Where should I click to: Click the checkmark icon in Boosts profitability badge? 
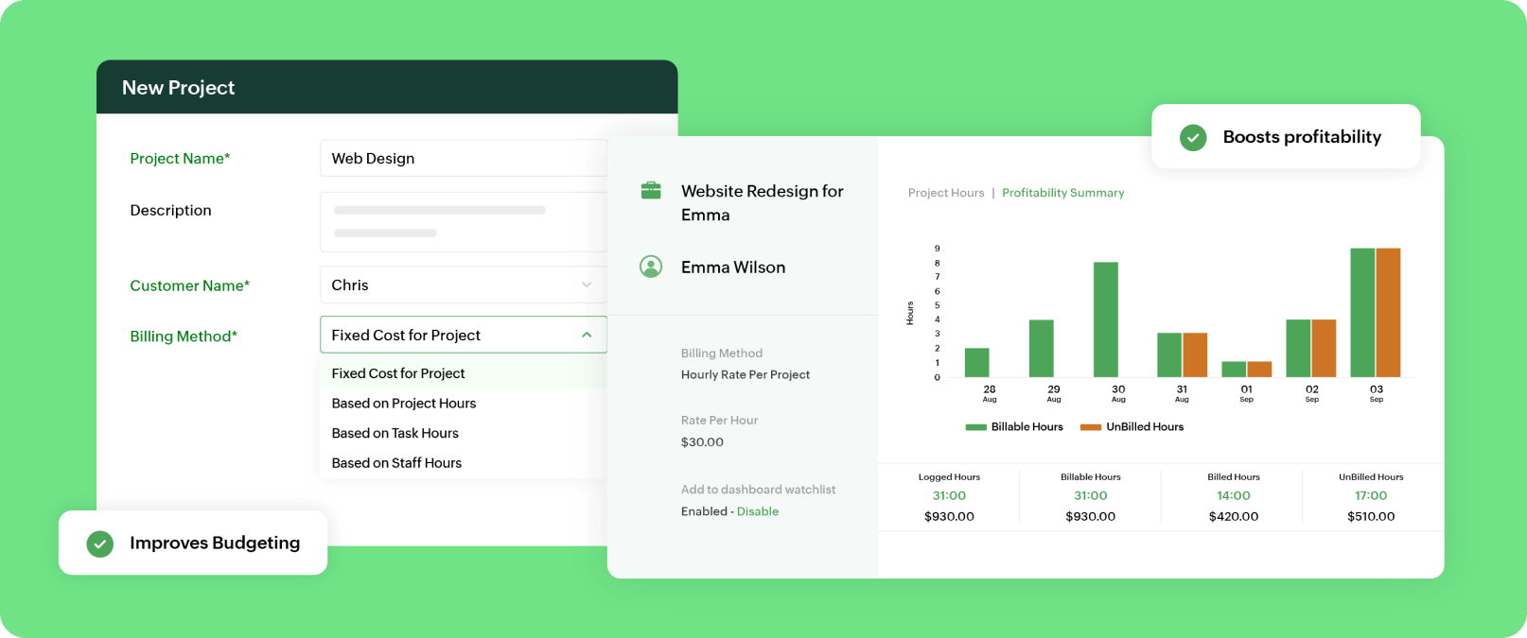[1193, 137]
